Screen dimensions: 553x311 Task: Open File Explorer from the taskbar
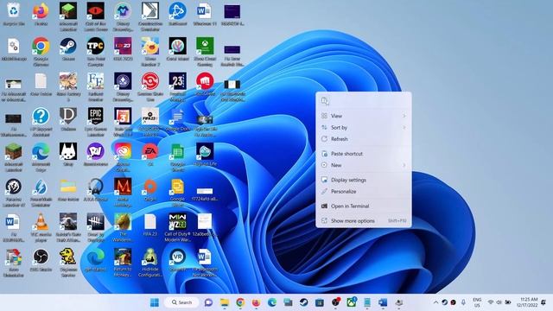point(225,302)
